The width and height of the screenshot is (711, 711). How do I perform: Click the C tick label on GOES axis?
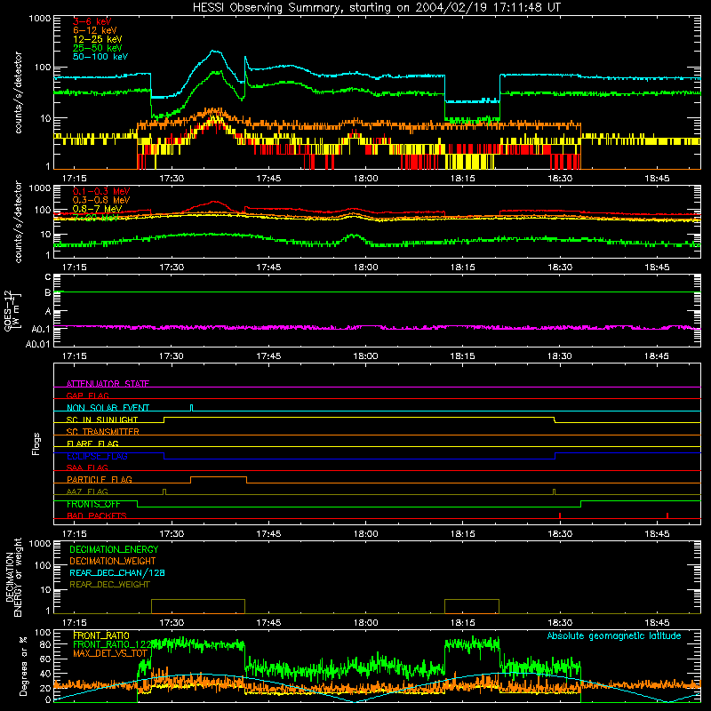(48, 277)
